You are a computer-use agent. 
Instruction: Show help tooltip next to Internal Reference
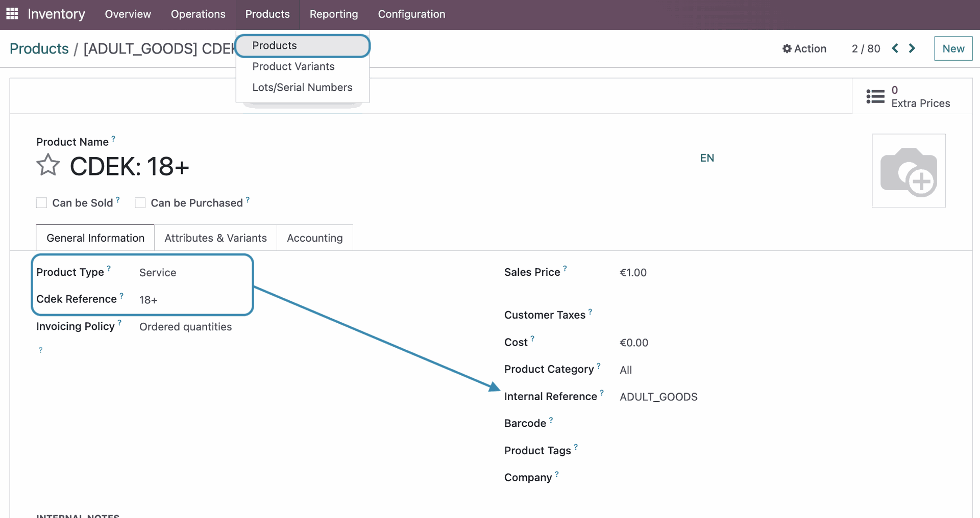pos(602,393)
